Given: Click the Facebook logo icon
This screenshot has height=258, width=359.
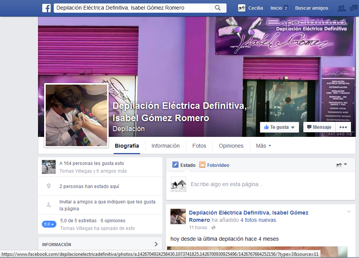Looking at the screenshot, I should point(46,8).
